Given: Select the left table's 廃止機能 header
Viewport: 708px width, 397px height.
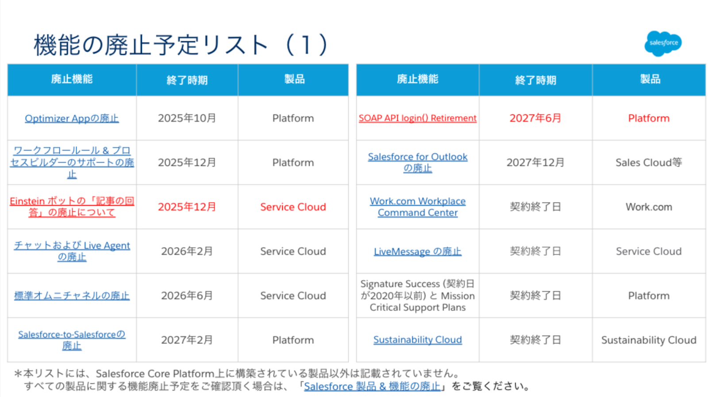Looking at the screenshot, I should click(x=72, y=79).
